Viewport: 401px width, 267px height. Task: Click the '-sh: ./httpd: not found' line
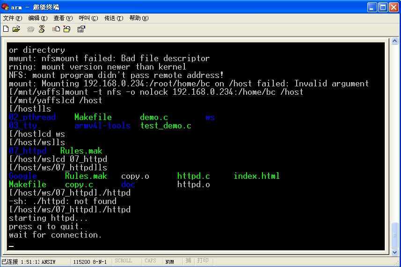tap(63, 201)
